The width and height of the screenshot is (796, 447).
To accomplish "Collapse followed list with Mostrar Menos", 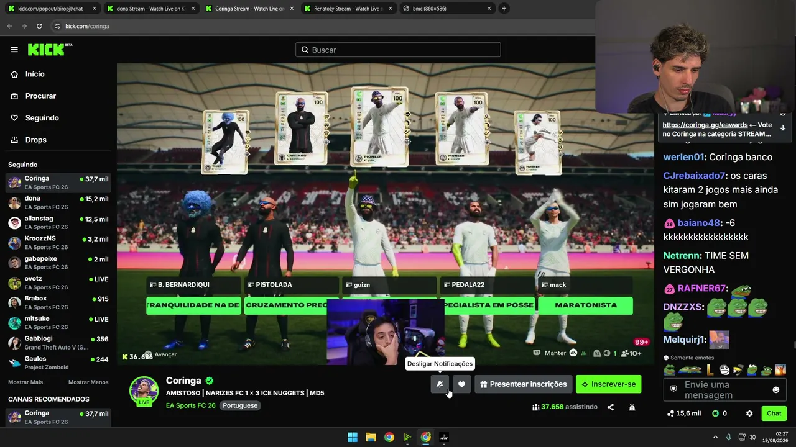I will click(x=88, y=382).
